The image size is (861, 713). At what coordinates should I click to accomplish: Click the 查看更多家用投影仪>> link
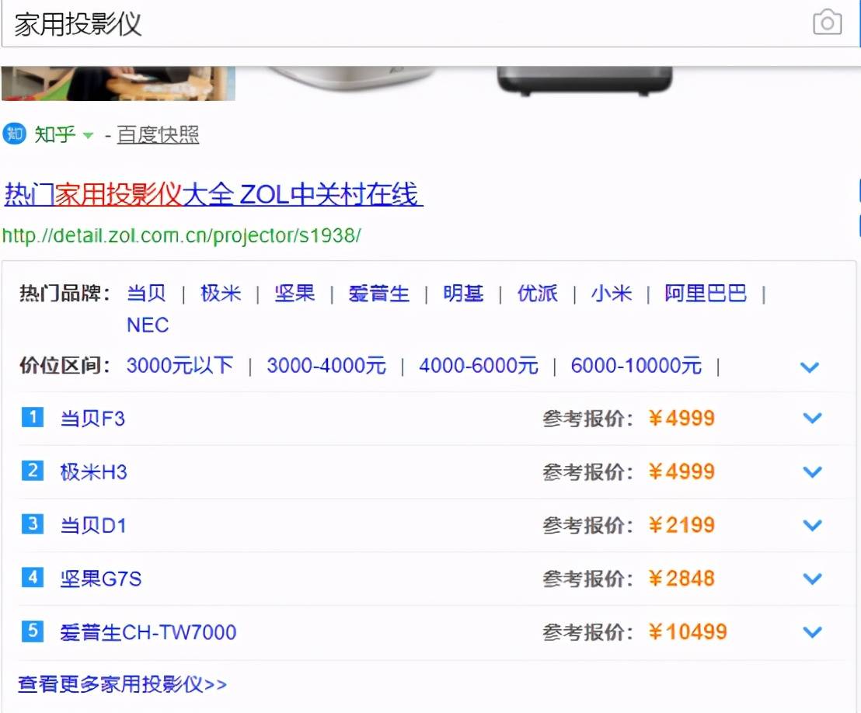[123, 684]
